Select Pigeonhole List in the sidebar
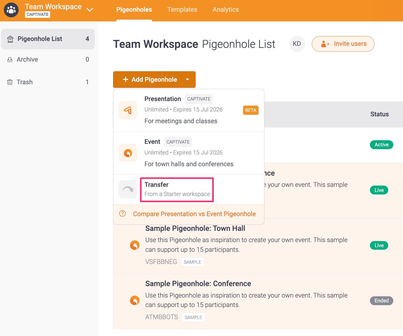 (48, 39)
